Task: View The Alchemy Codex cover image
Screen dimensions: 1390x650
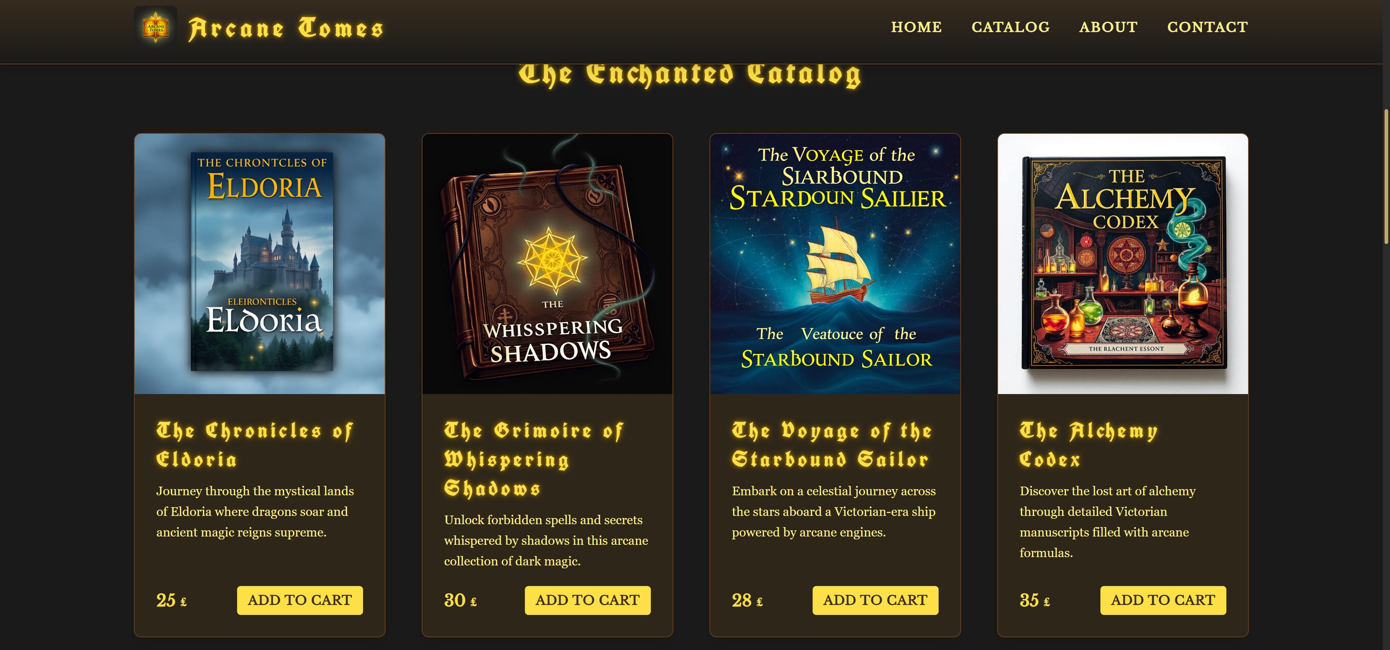Action: (1123, 264)
